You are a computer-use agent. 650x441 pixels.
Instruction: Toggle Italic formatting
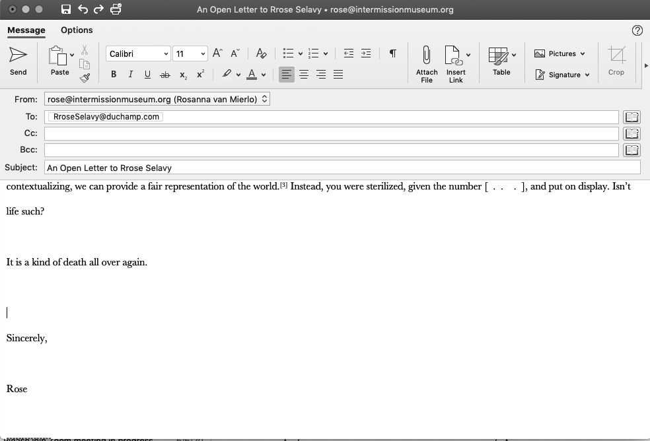tap(130, 75)
